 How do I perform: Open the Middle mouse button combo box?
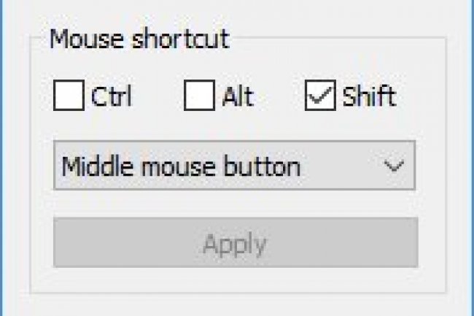click(233, 166)
